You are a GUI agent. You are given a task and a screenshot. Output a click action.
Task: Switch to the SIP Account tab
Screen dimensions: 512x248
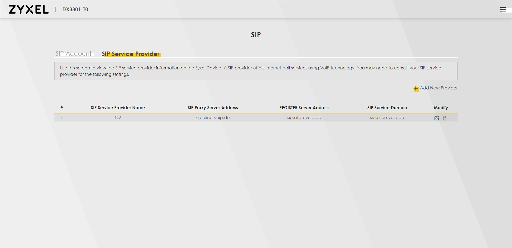pos(74,54)
